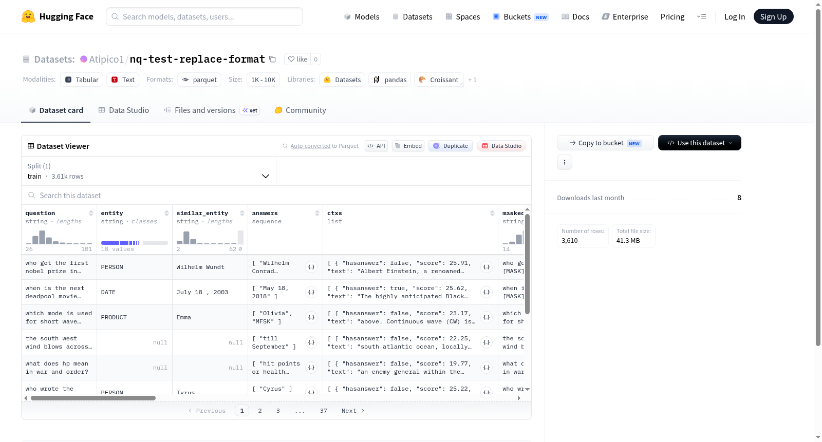Open Buckets in top navigation

click(520, 16)
